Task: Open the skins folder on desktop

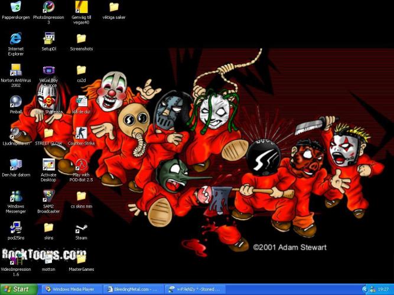Action: point(48,228)
